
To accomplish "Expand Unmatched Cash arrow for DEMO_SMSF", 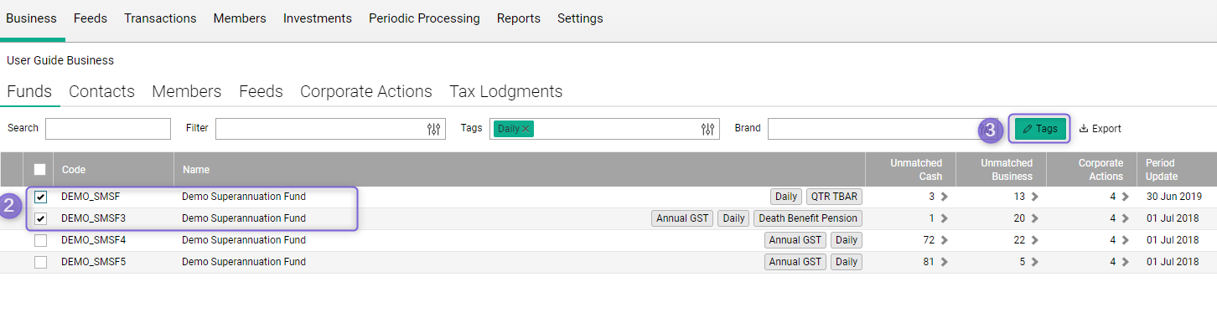I will [x=945, y=197].
